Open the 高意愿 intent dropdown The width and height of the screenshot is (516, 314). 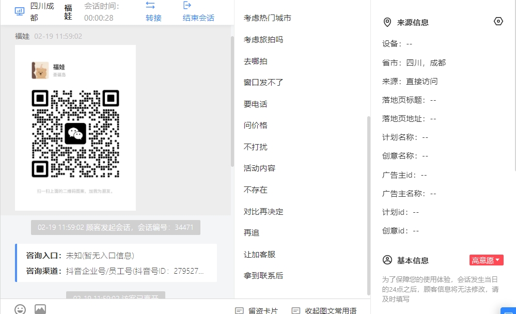[487, 260]
